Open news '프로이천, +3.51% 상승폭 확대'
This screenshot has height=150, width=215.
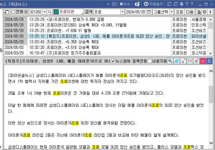tap(73, 47)
